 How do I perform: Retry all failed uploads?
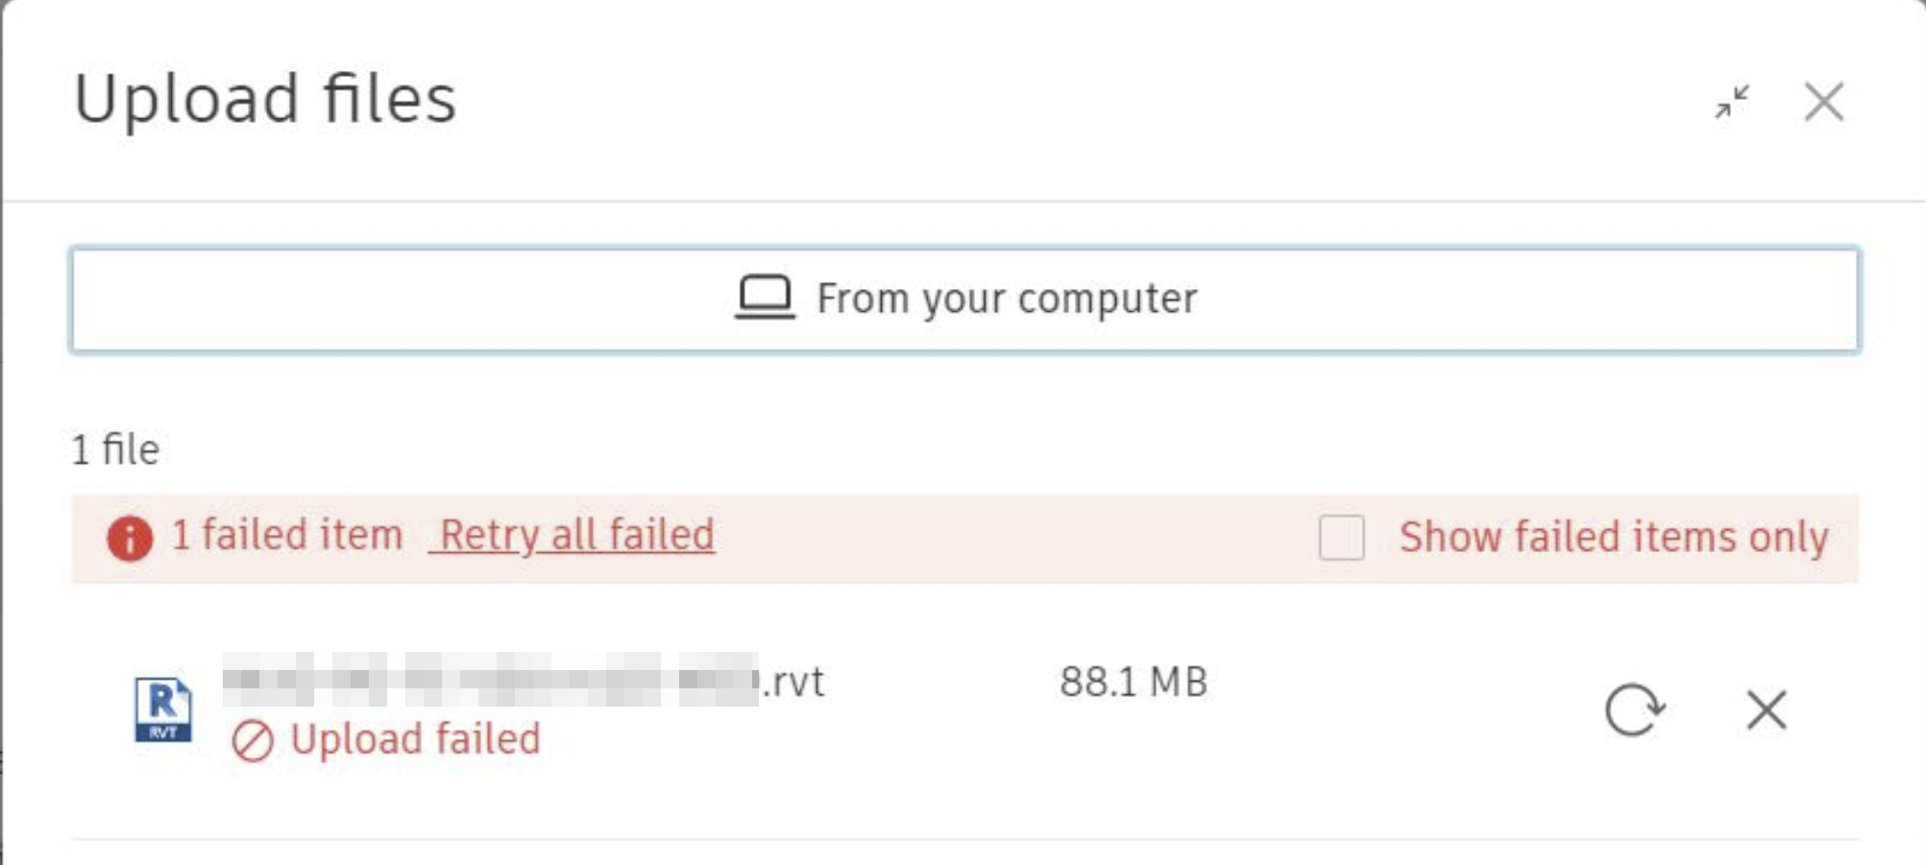pos(575,535)
